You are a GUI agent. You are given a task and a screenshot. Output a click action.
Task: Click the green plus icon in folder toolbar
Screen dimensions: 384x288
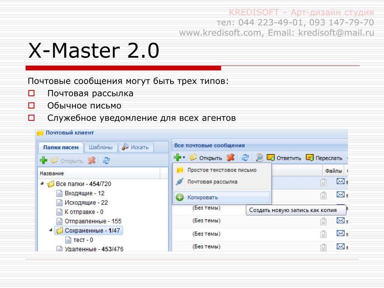(43, 160)
